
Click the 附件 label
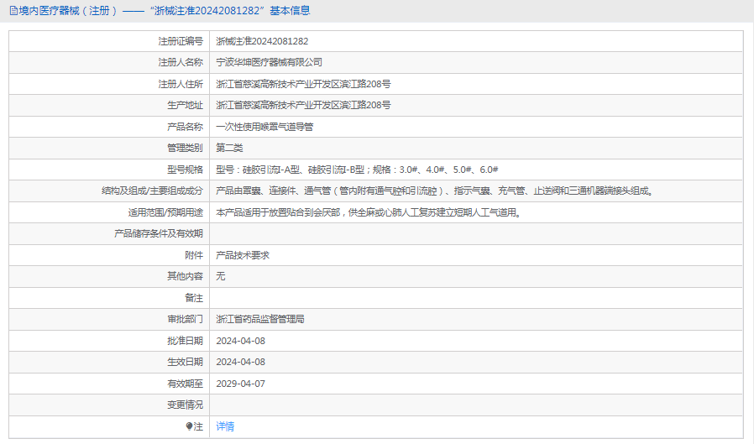194,255
